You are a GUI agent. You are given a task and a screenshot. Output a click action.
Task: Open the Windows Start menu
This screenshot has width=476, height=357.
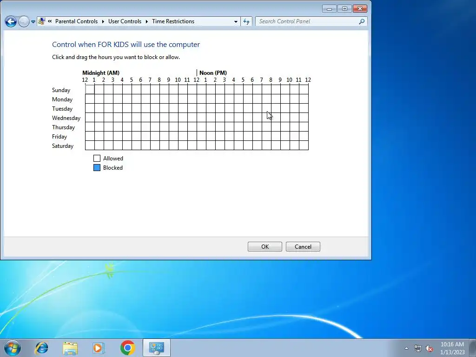tap(12, 348)
